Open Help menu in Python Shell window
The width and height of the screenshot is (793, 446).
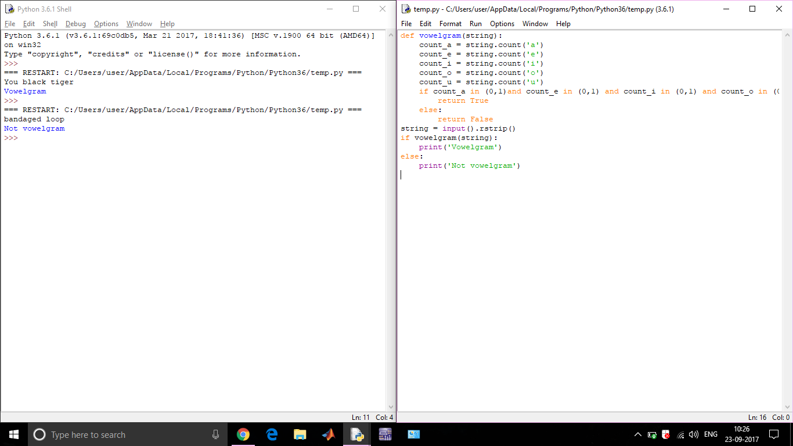click(167, 24)
